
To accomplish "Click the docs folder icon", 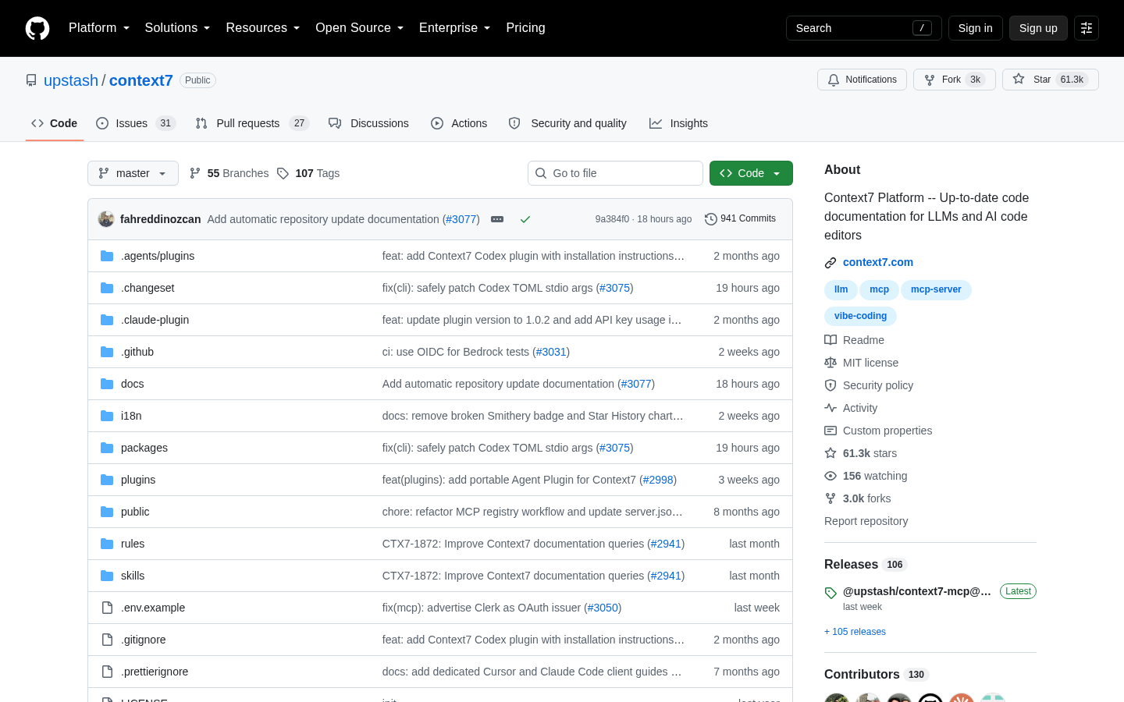I will 107,384.
